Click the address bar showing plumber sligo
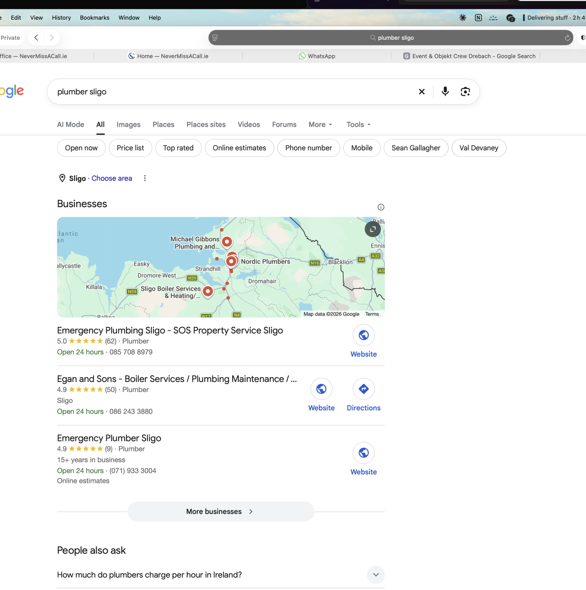This screenshot has height=590, width=586. [x=391, y=38]
